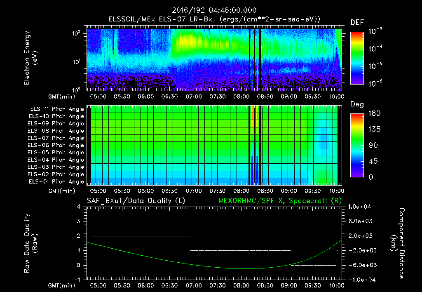Select the Electron Energy (eV) axis label
The width and height of the screenshot is (422, 292).
click(x=30, y=58)
